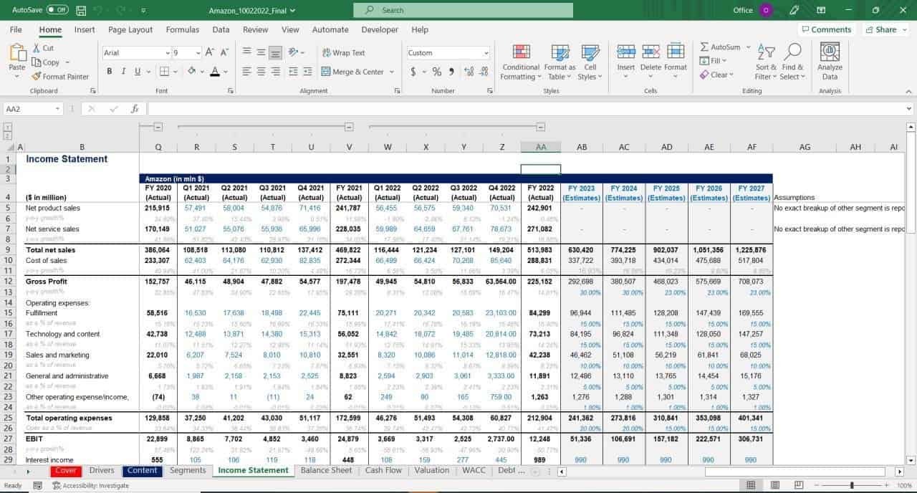This screenshot has width=917, height=493.
Task: Click Increase Decimal icon
Action: click(x=469, y=72)
